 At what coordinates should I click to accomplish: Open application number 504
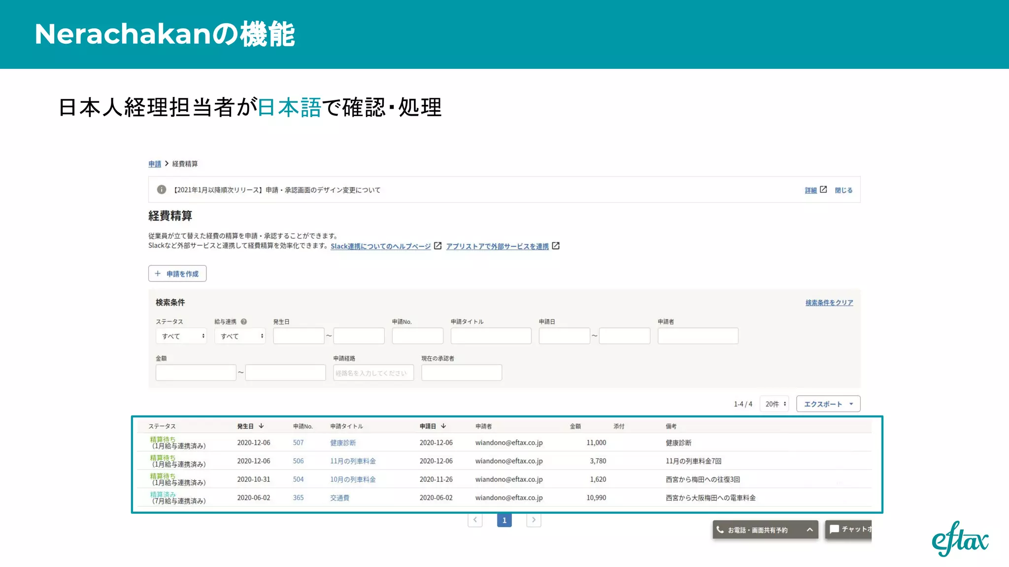[298, 479]
